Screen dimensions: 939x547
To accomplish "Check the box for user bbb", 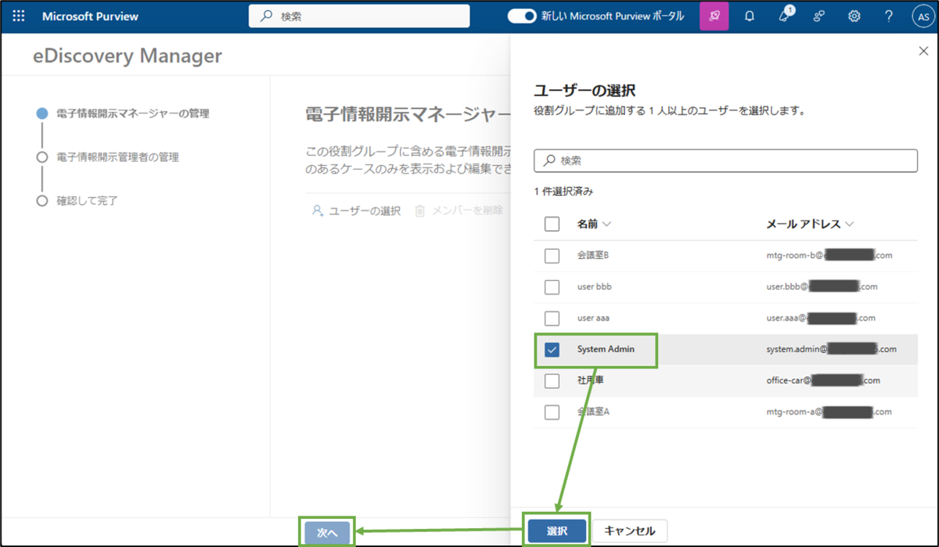I will tap(552, 286).
